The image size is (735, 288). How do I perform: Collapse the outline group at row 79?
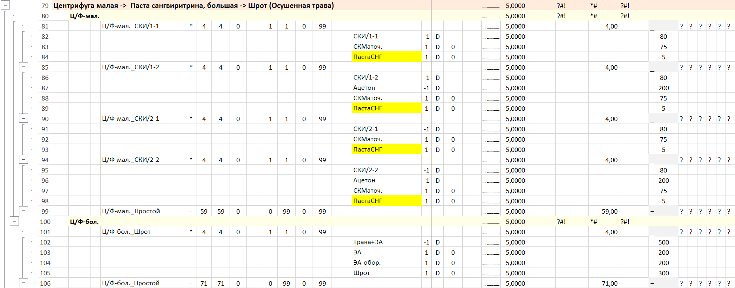6,6
